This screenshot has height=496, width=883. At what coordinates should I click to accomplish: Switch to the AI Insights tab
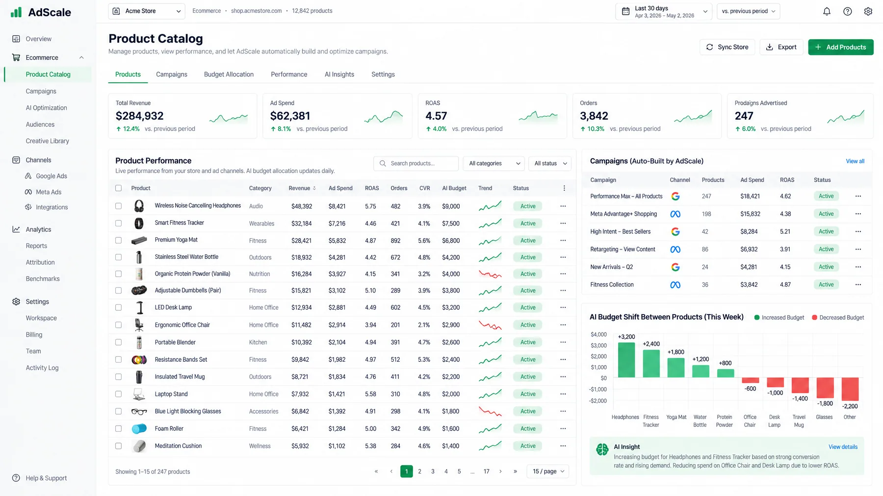pos(339,74)
